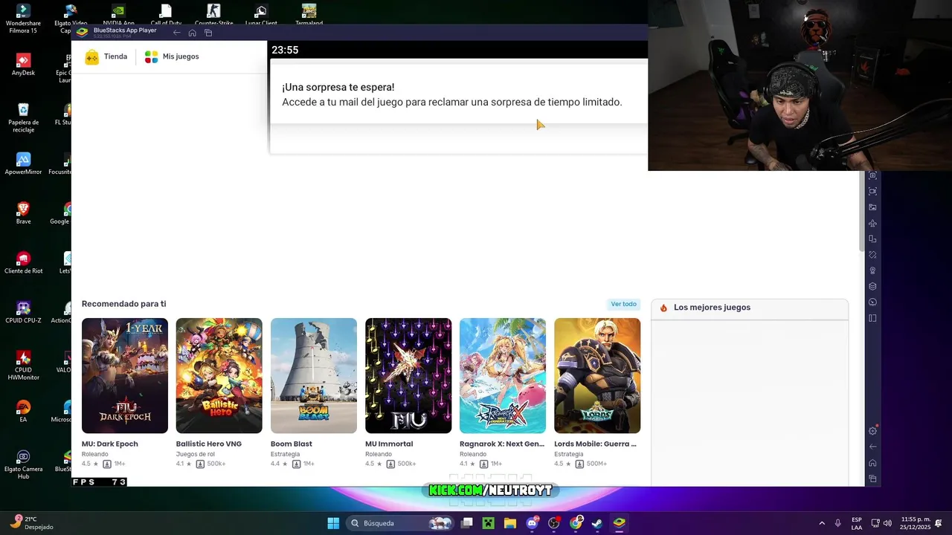The height and width of the screenshot is (535, 952).
Task: Open Minecraft from the taskbar
Action: pos(488,523)
